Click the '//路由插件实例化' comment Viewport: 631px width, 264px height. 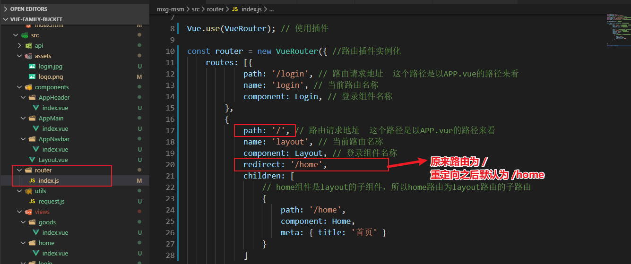pos(367,51)
